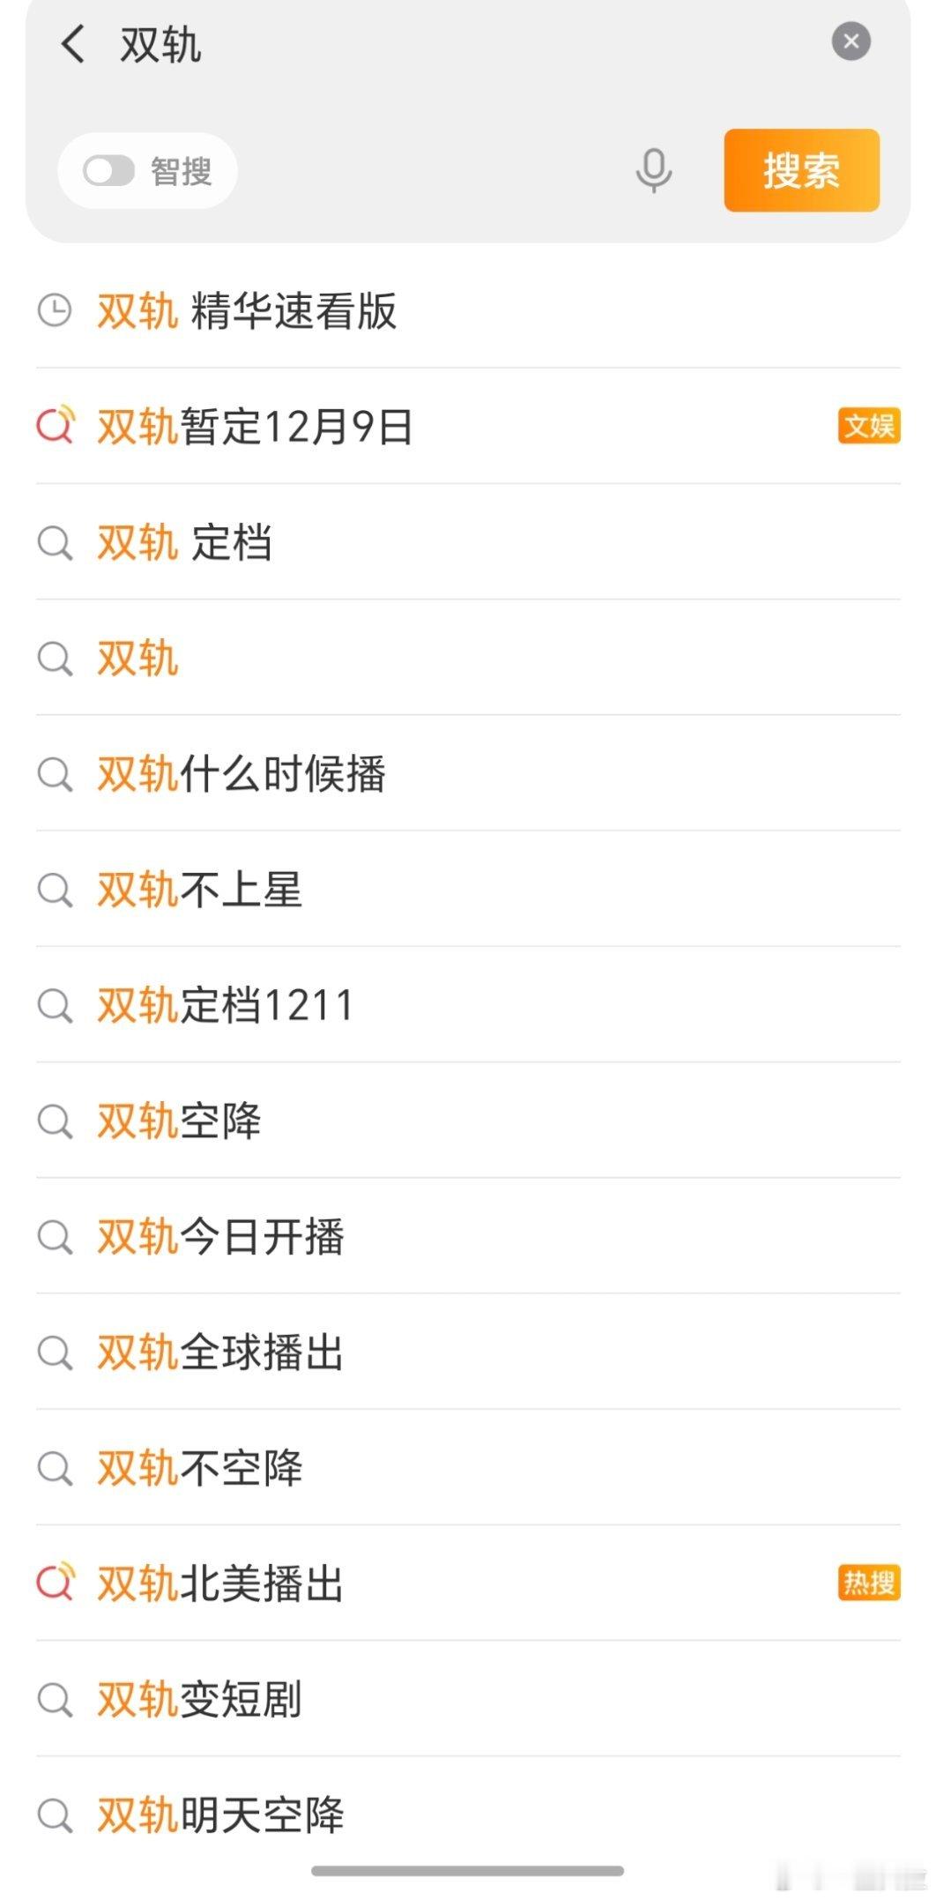Toggle the 智搜 smart search switch
This screenshot has width=936, height=1900.
click(x=109, y=171)
